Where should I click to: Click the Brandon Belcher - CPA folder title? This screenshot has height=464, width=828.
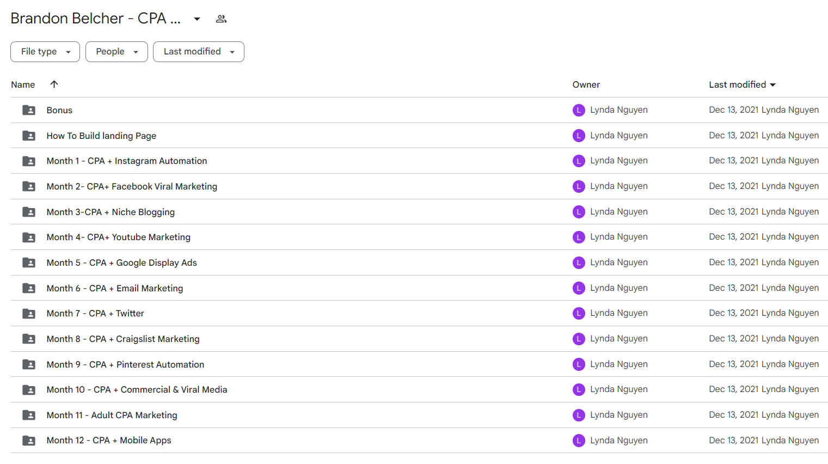(96, 19)
